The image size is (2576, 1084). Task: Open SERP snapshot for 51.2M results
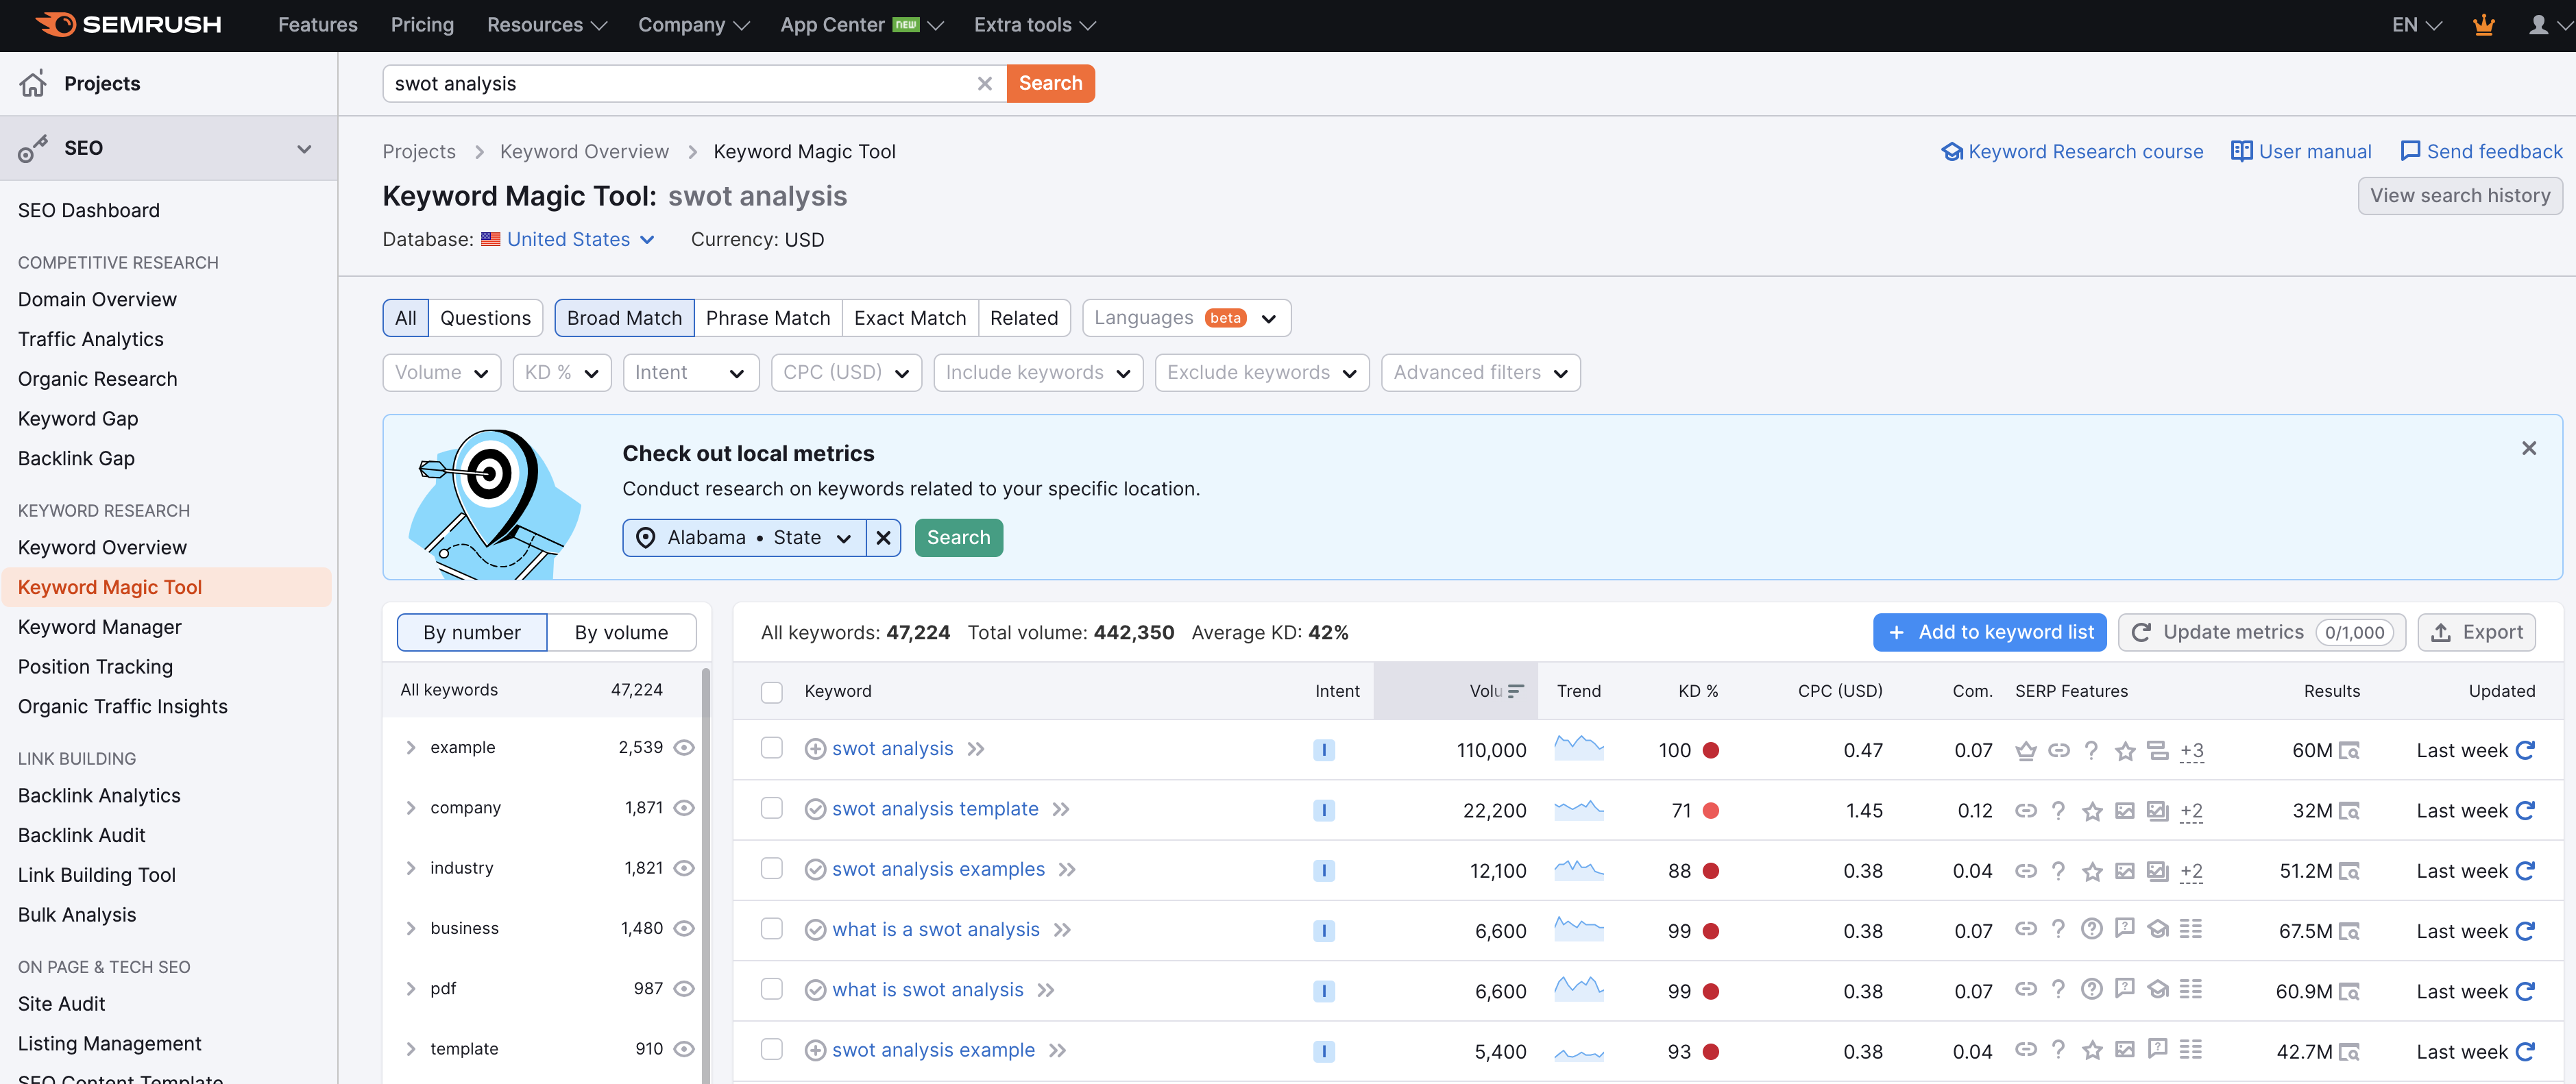(x=2349, y=871)
